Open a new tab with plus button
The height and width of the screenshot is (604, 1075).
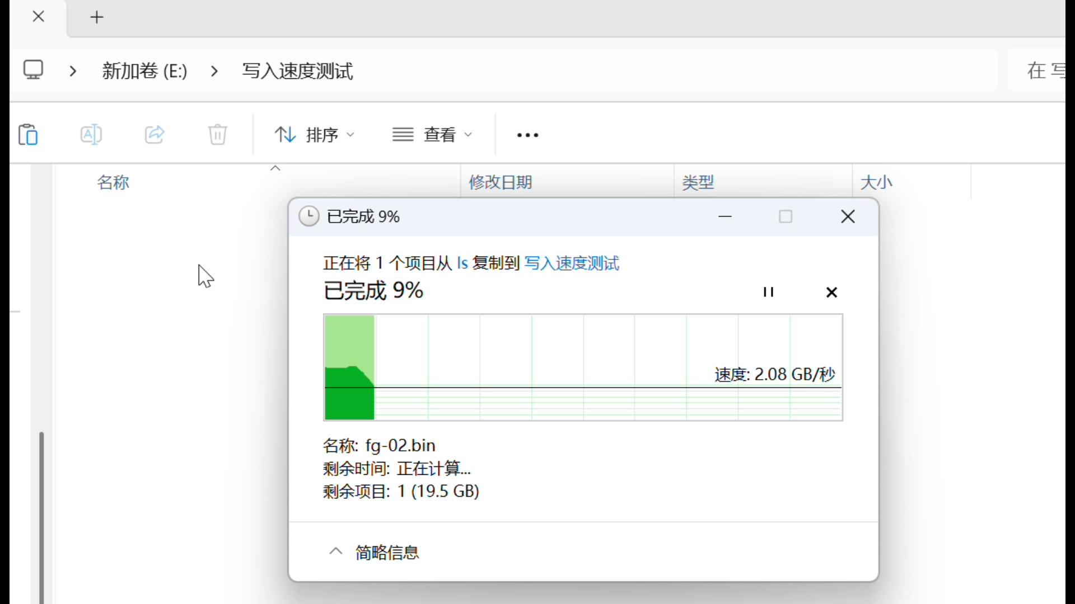click(97, 17)
